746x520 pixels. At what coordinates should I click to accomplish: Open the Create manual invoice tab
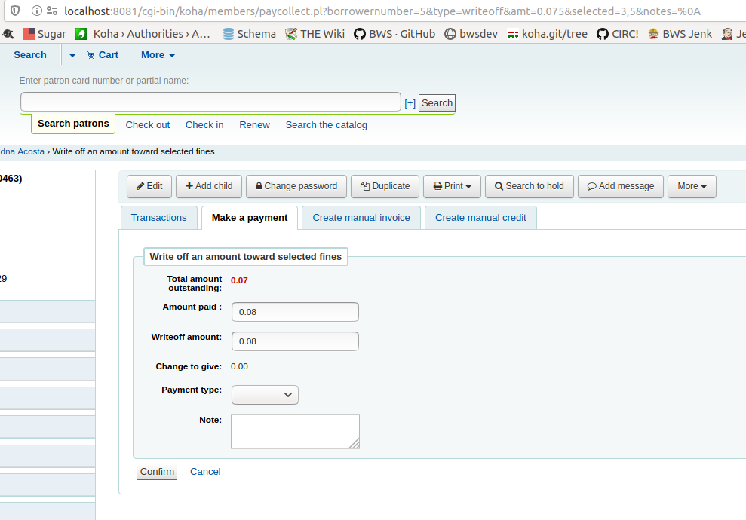click(x=361, y=218)
